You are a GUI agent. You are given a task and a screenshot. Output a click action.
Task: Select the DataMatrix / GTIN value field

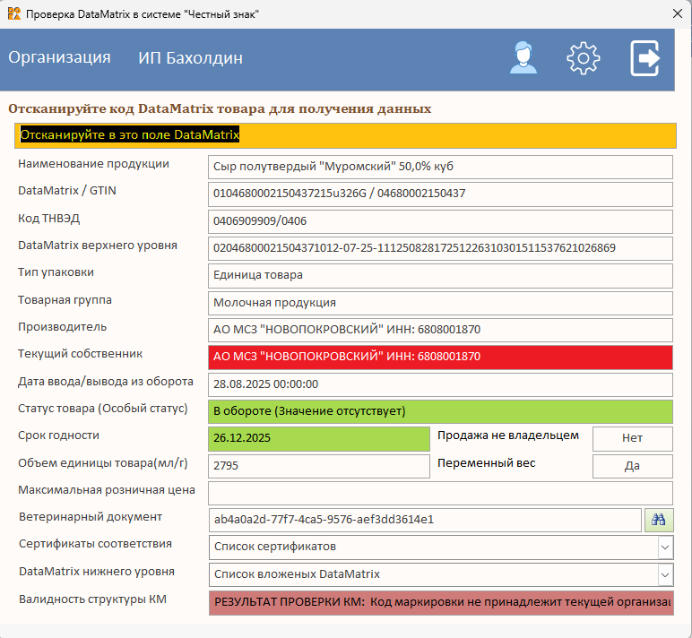click(x=440, y=194)
